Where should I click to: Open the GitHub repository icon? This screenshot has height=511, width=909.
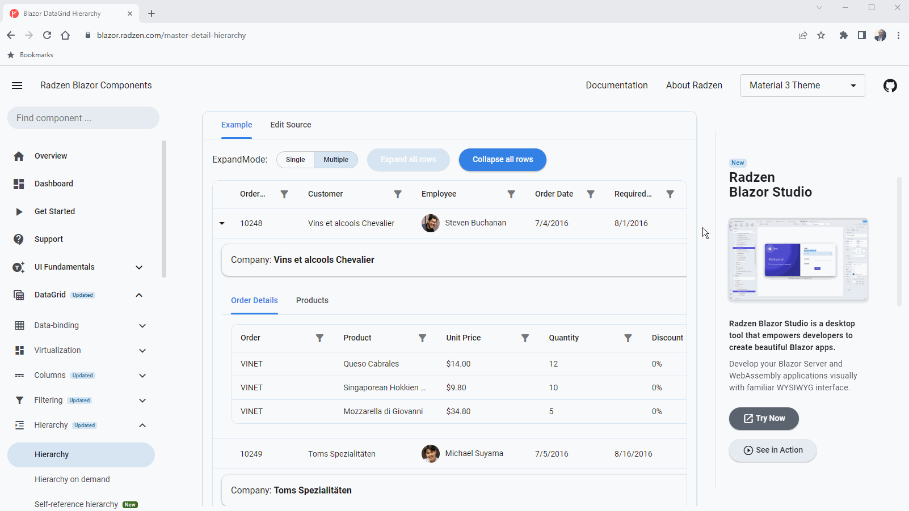pyautogui.click(x=890, y=86)
